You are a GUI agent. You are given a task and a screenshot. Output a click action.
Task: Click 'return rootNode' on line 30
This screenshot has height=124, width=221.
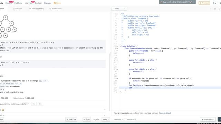coord(141,81)
